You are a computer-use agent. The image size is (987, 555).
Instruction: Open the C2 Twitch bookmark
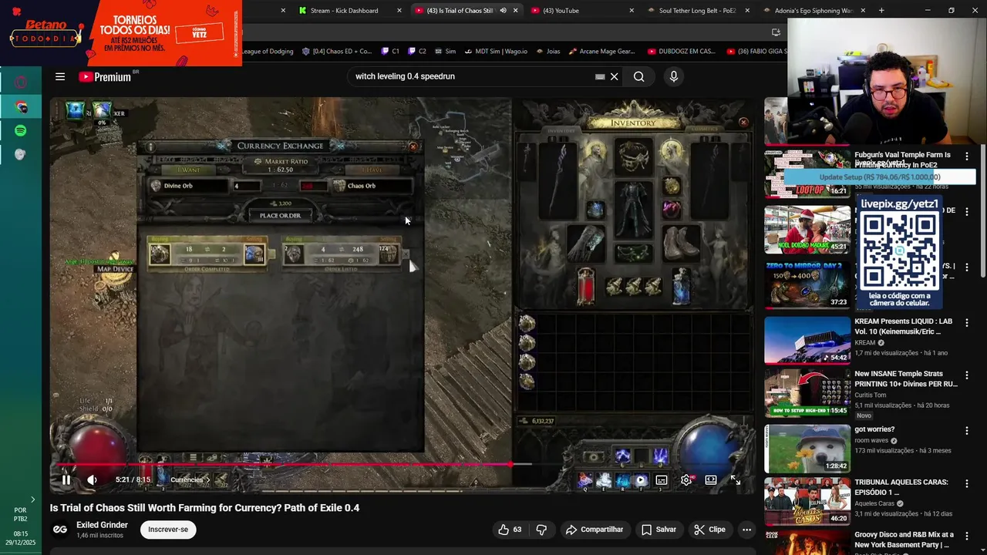tap(416, 51)
